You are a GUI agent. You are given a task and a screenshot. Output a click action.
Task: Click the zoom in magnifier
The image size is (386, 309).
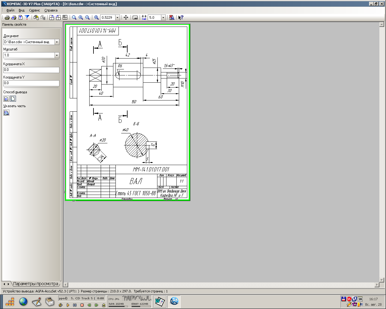point(81,18)
